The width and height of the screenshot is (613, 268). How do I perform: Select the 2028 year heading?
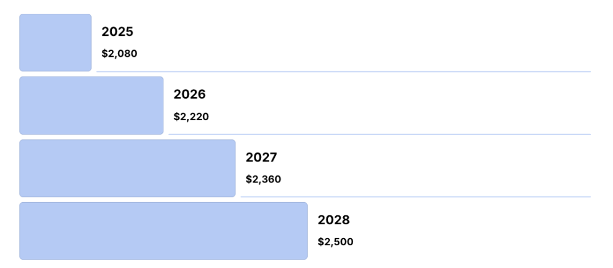(333, 220)
